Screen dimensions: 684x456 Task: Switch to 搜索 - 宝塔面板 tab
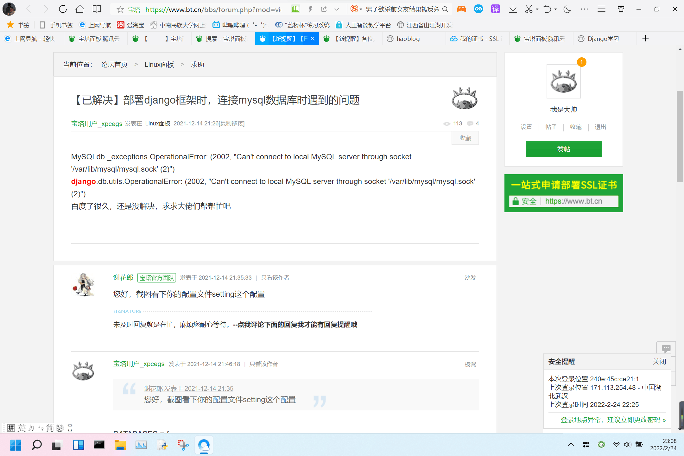pos(223,39)
